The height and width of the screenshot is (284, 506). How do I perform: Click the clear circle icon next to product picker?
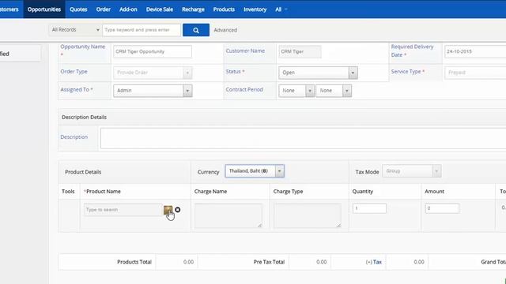177,210
